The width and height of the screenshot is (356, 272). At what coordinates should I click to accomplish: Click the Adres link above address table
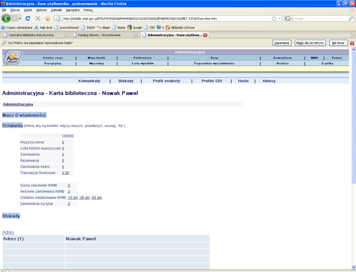click(x=8, y=232)
